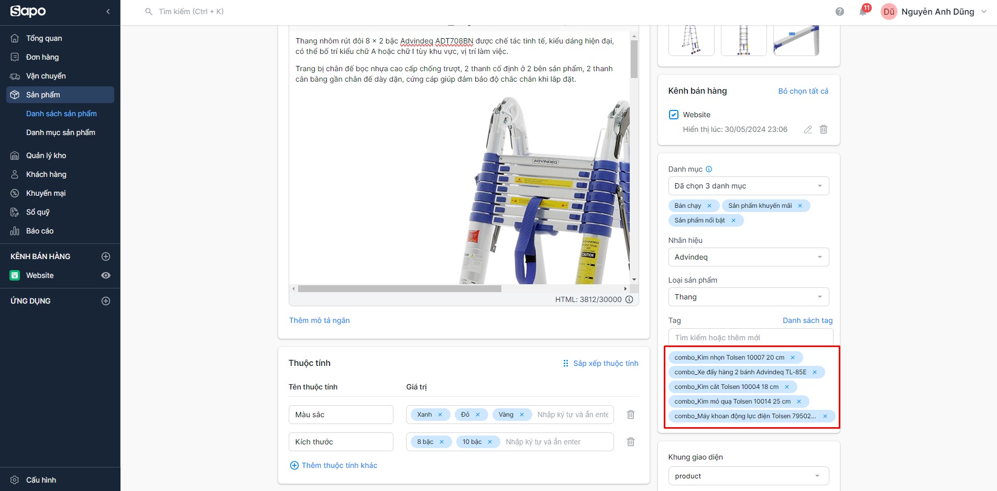Open the help question mark icon
The width and height of the screenshot is (997, 491).
840,12
